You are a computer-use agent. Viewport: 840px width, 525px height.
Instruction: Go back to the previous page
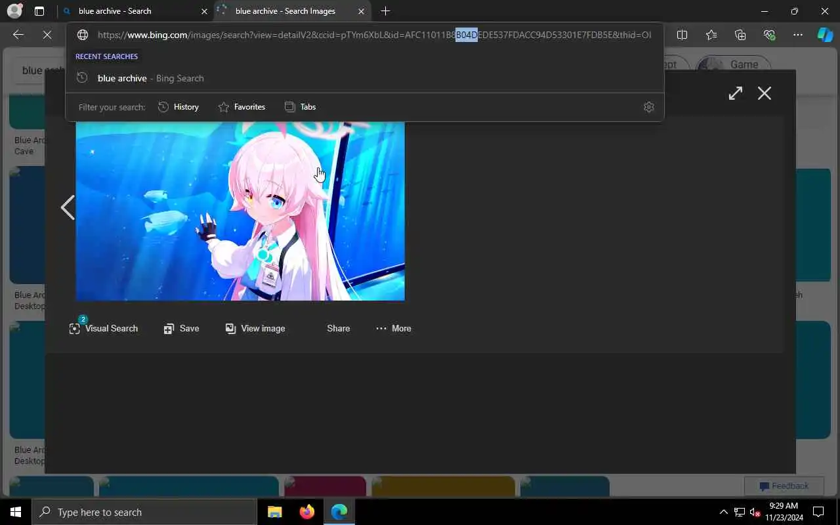pos(18,35)
